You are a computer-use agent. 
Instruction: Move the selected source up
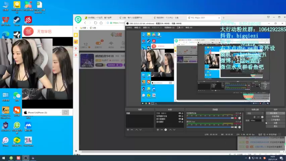coord(171,130)
